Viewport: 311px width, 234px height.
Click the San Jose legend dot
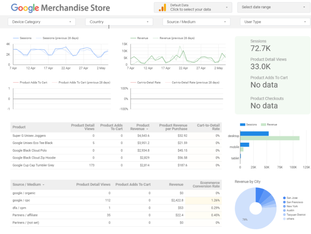pyautogui.click(x=284, y=198)
